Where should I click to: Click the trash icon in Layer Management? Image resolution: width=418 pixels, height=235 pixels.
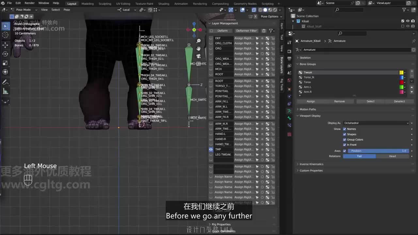tap(264, 31)
